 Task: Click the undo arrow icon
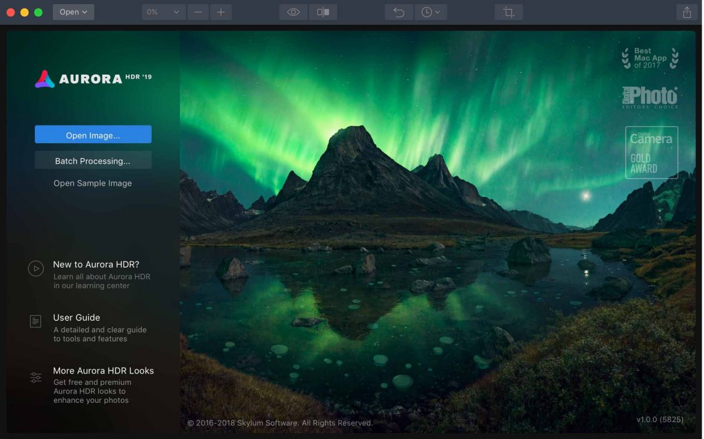click(x=399, y=12)
